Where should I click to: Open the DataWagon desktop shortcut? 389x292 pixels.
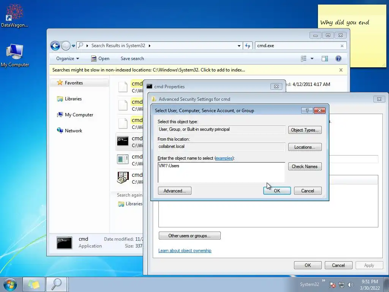pyautogui.click(x=14, y=16)
